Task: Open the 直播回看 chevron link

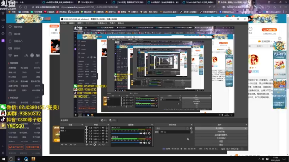Action: 266,41
